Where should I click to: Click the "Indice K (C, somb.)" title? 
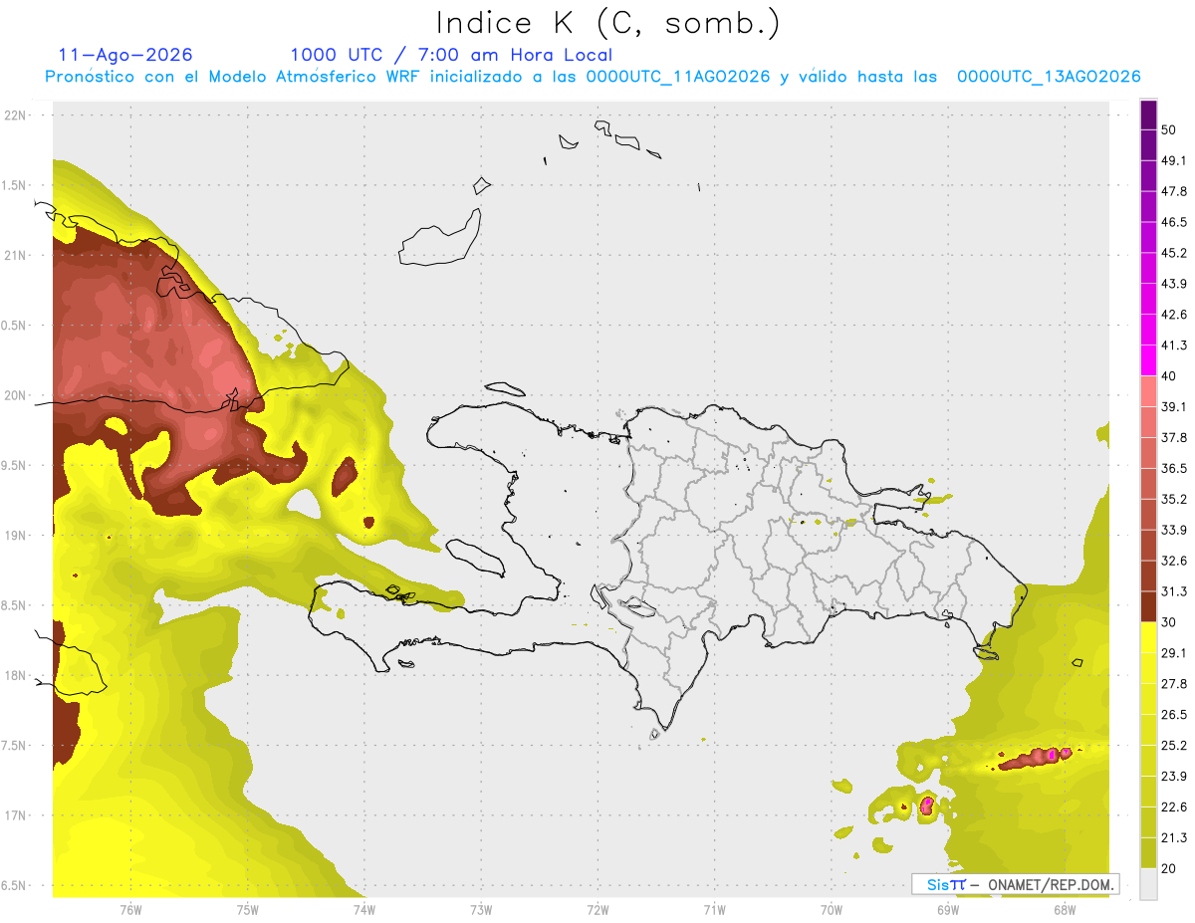click(x=608, y=23)
